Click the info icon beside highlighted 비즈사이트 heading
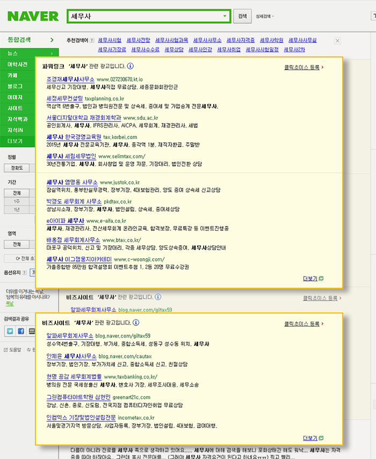Screen dimensions: 376x459 (x=136, y=323)
